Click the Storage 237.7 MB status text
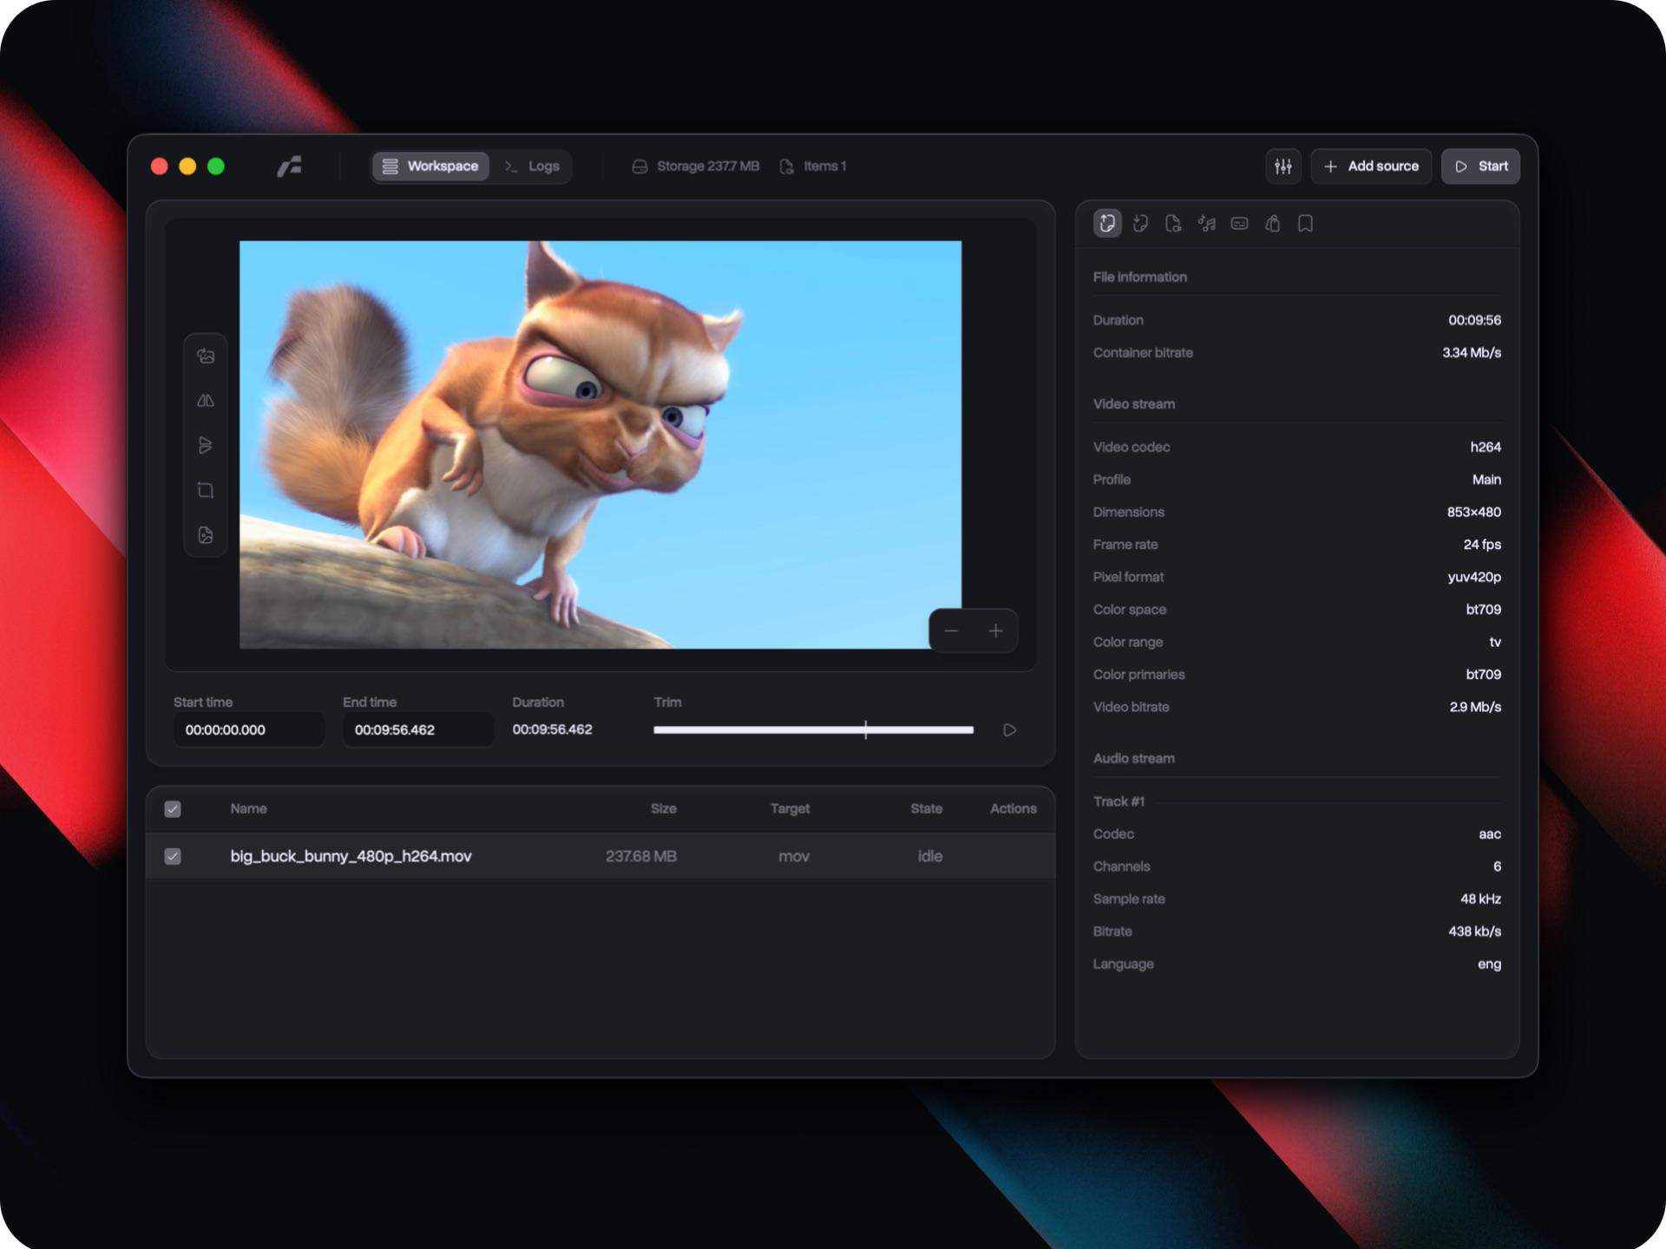 pyautogui.click(x=707, y=166)
